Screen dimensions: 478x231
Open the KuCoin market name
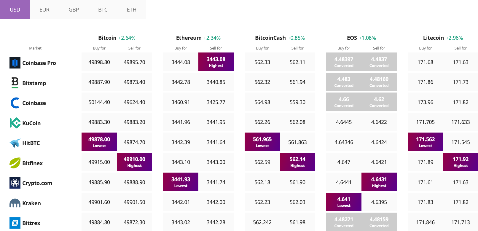[x=31, y=123]
